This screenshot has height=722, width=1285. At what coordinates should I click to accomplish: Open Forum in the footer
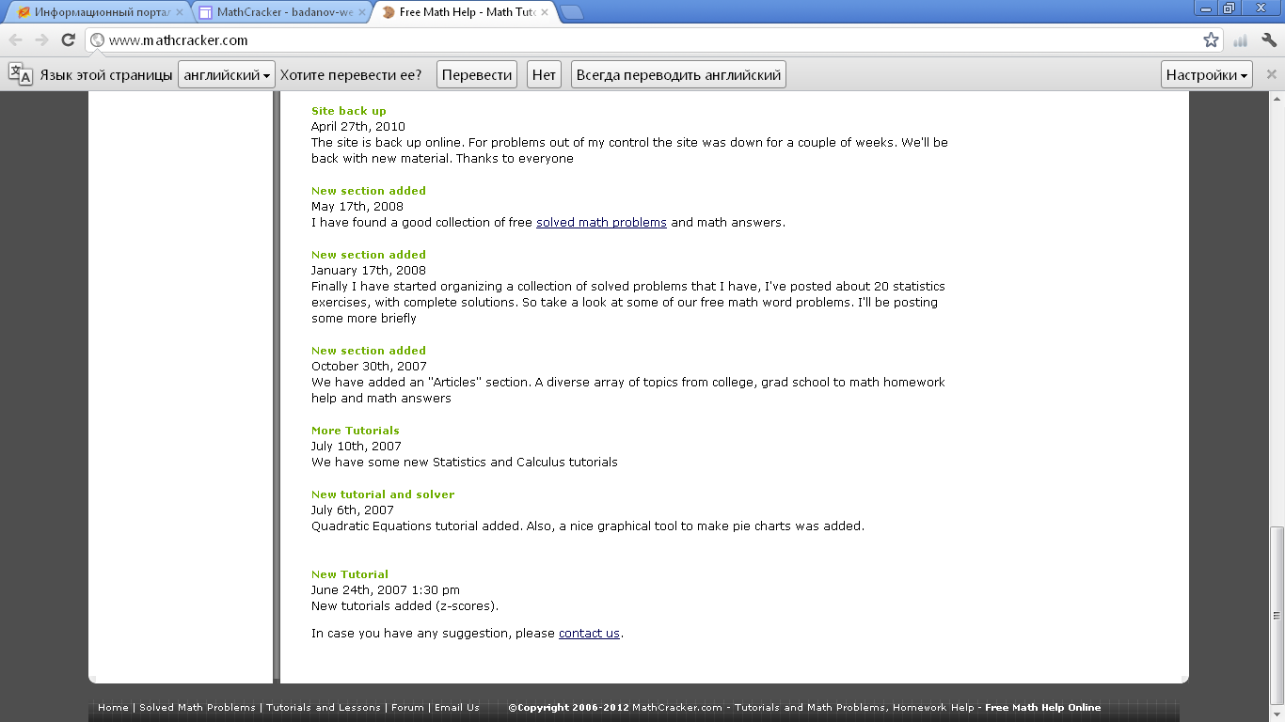click(407, 708)
